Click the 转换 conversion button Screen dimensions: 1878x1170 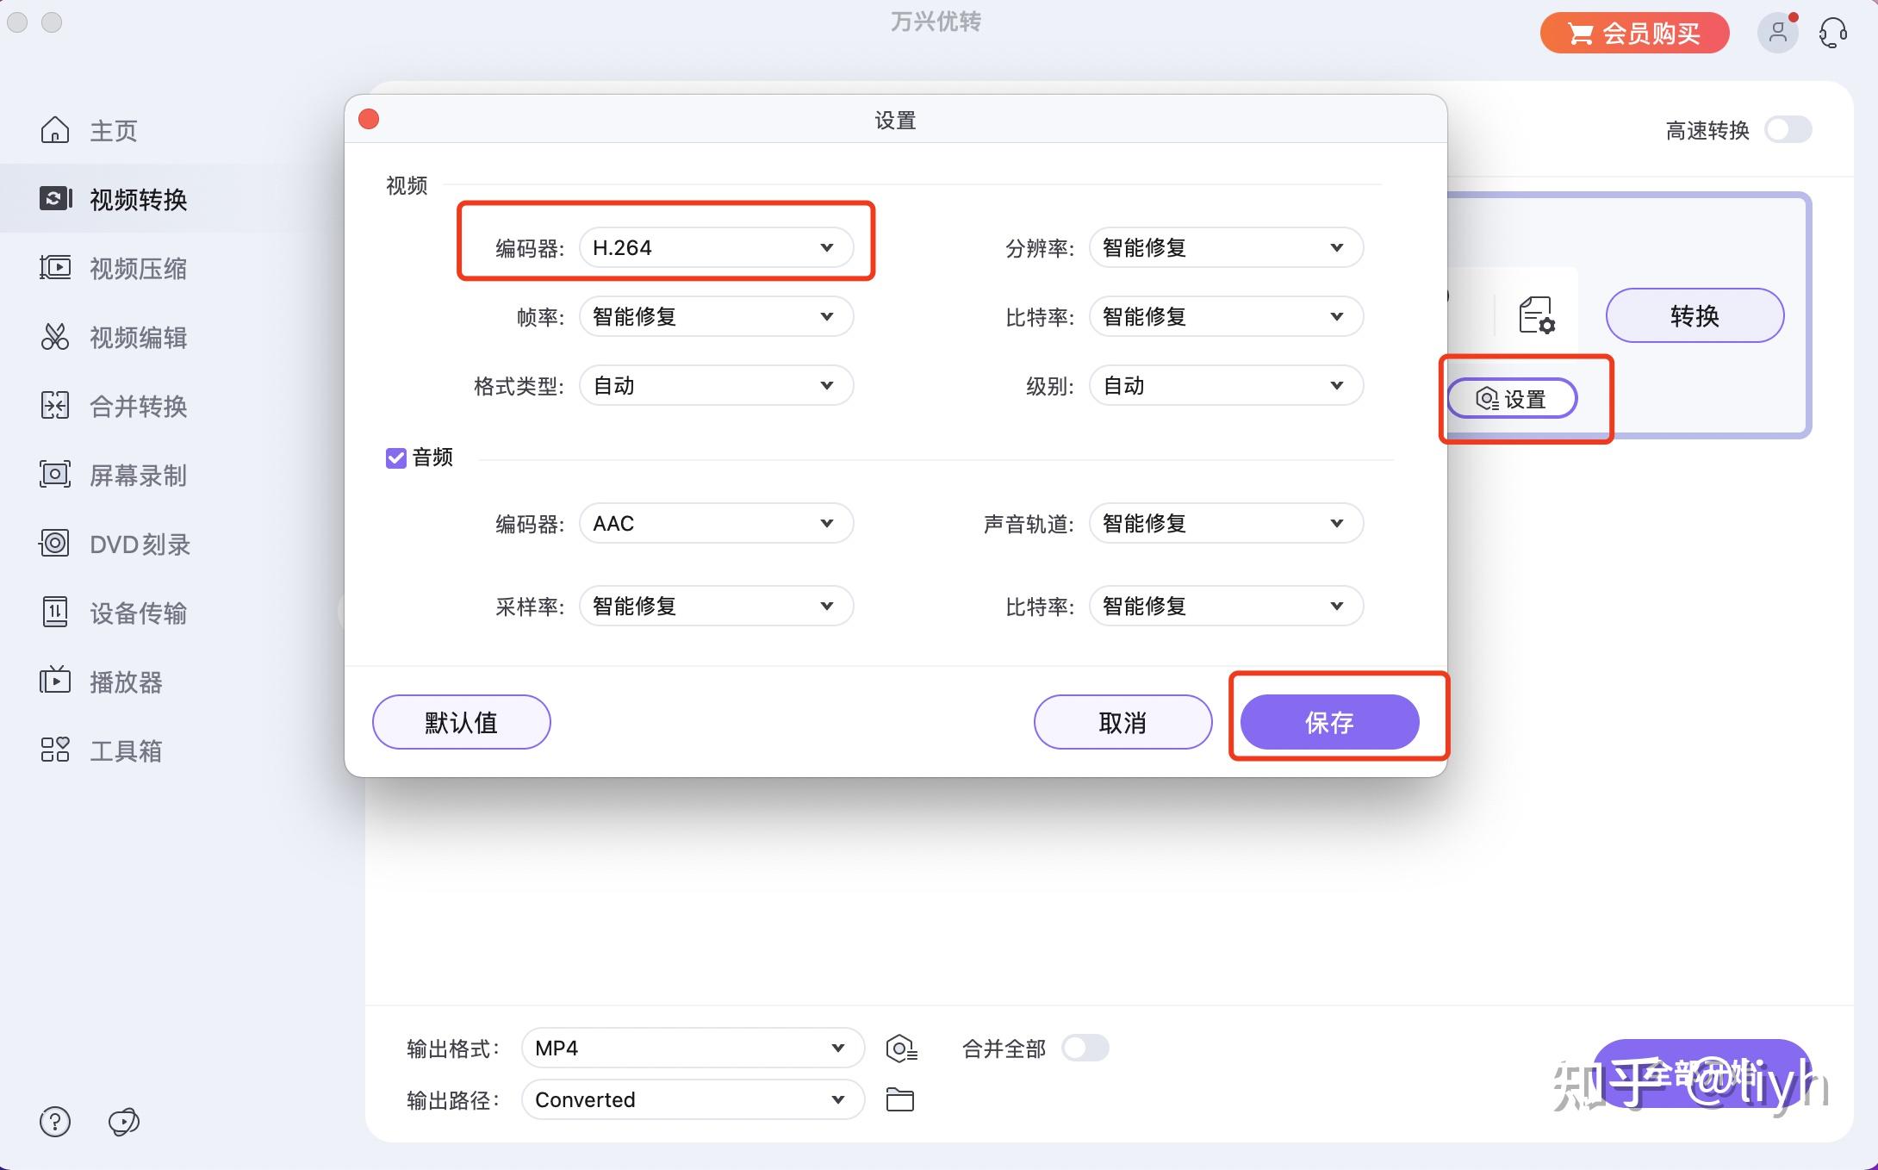point(1694,315)
